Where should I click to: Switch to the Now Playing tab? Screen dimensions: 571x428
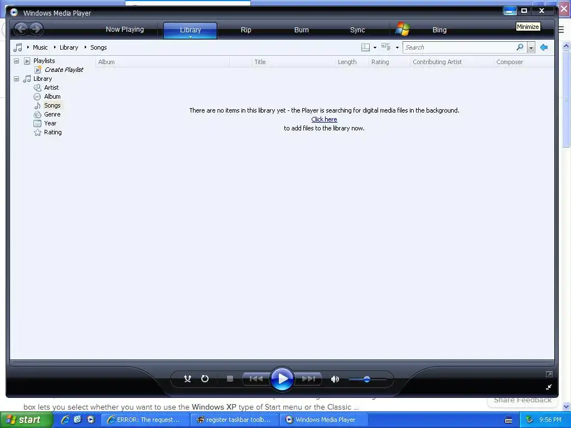pyautogui.click(x=124, y=30)
